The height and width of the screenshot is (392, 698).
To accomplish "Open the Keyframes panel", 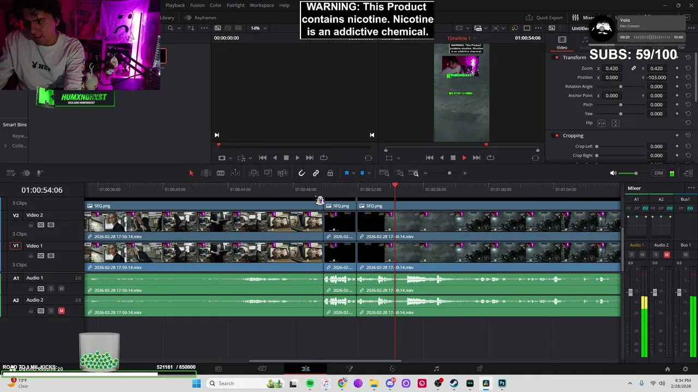I will coord(201,17).
